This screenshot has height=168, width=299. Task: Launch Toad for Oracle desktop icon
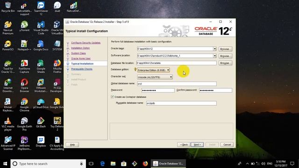click(x=8, y=67)
